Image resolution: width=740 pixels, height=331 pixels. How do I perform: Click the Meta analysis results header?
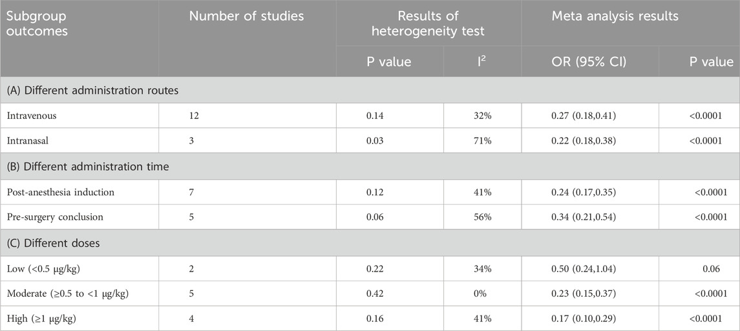coord(615,17)
